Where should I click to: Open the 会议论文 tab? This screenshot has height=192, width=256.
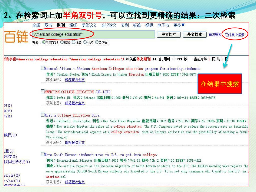[109, 25]
